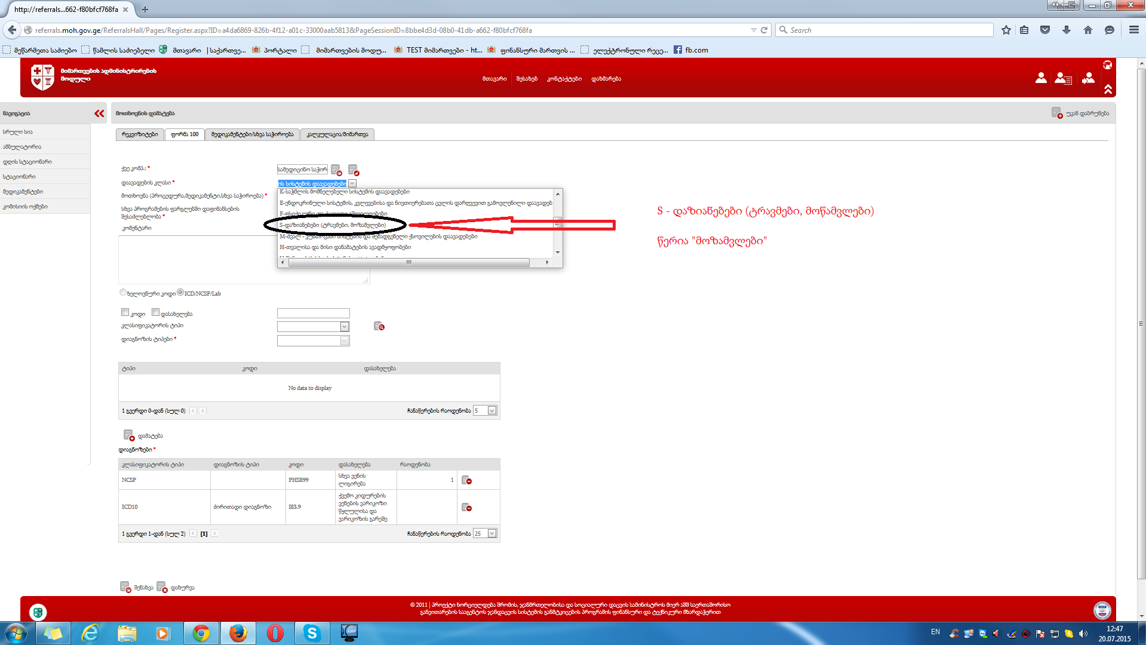Check the დასახელება checkbox
The image size is (1146, 645).
click(x=155, y=312)
